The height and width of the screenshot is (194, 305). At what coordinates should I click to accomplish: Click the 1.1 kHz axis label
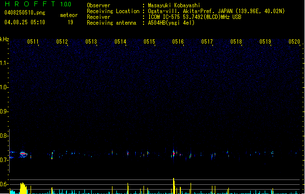(4, 63)
